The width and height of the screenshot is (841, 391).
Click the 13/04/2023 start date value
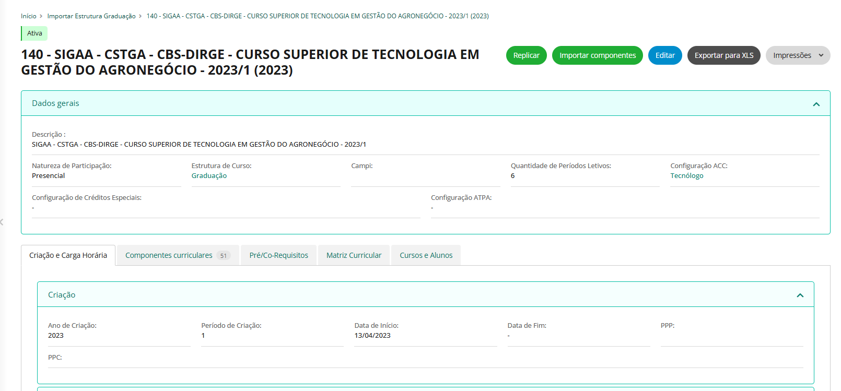point(372,336)
